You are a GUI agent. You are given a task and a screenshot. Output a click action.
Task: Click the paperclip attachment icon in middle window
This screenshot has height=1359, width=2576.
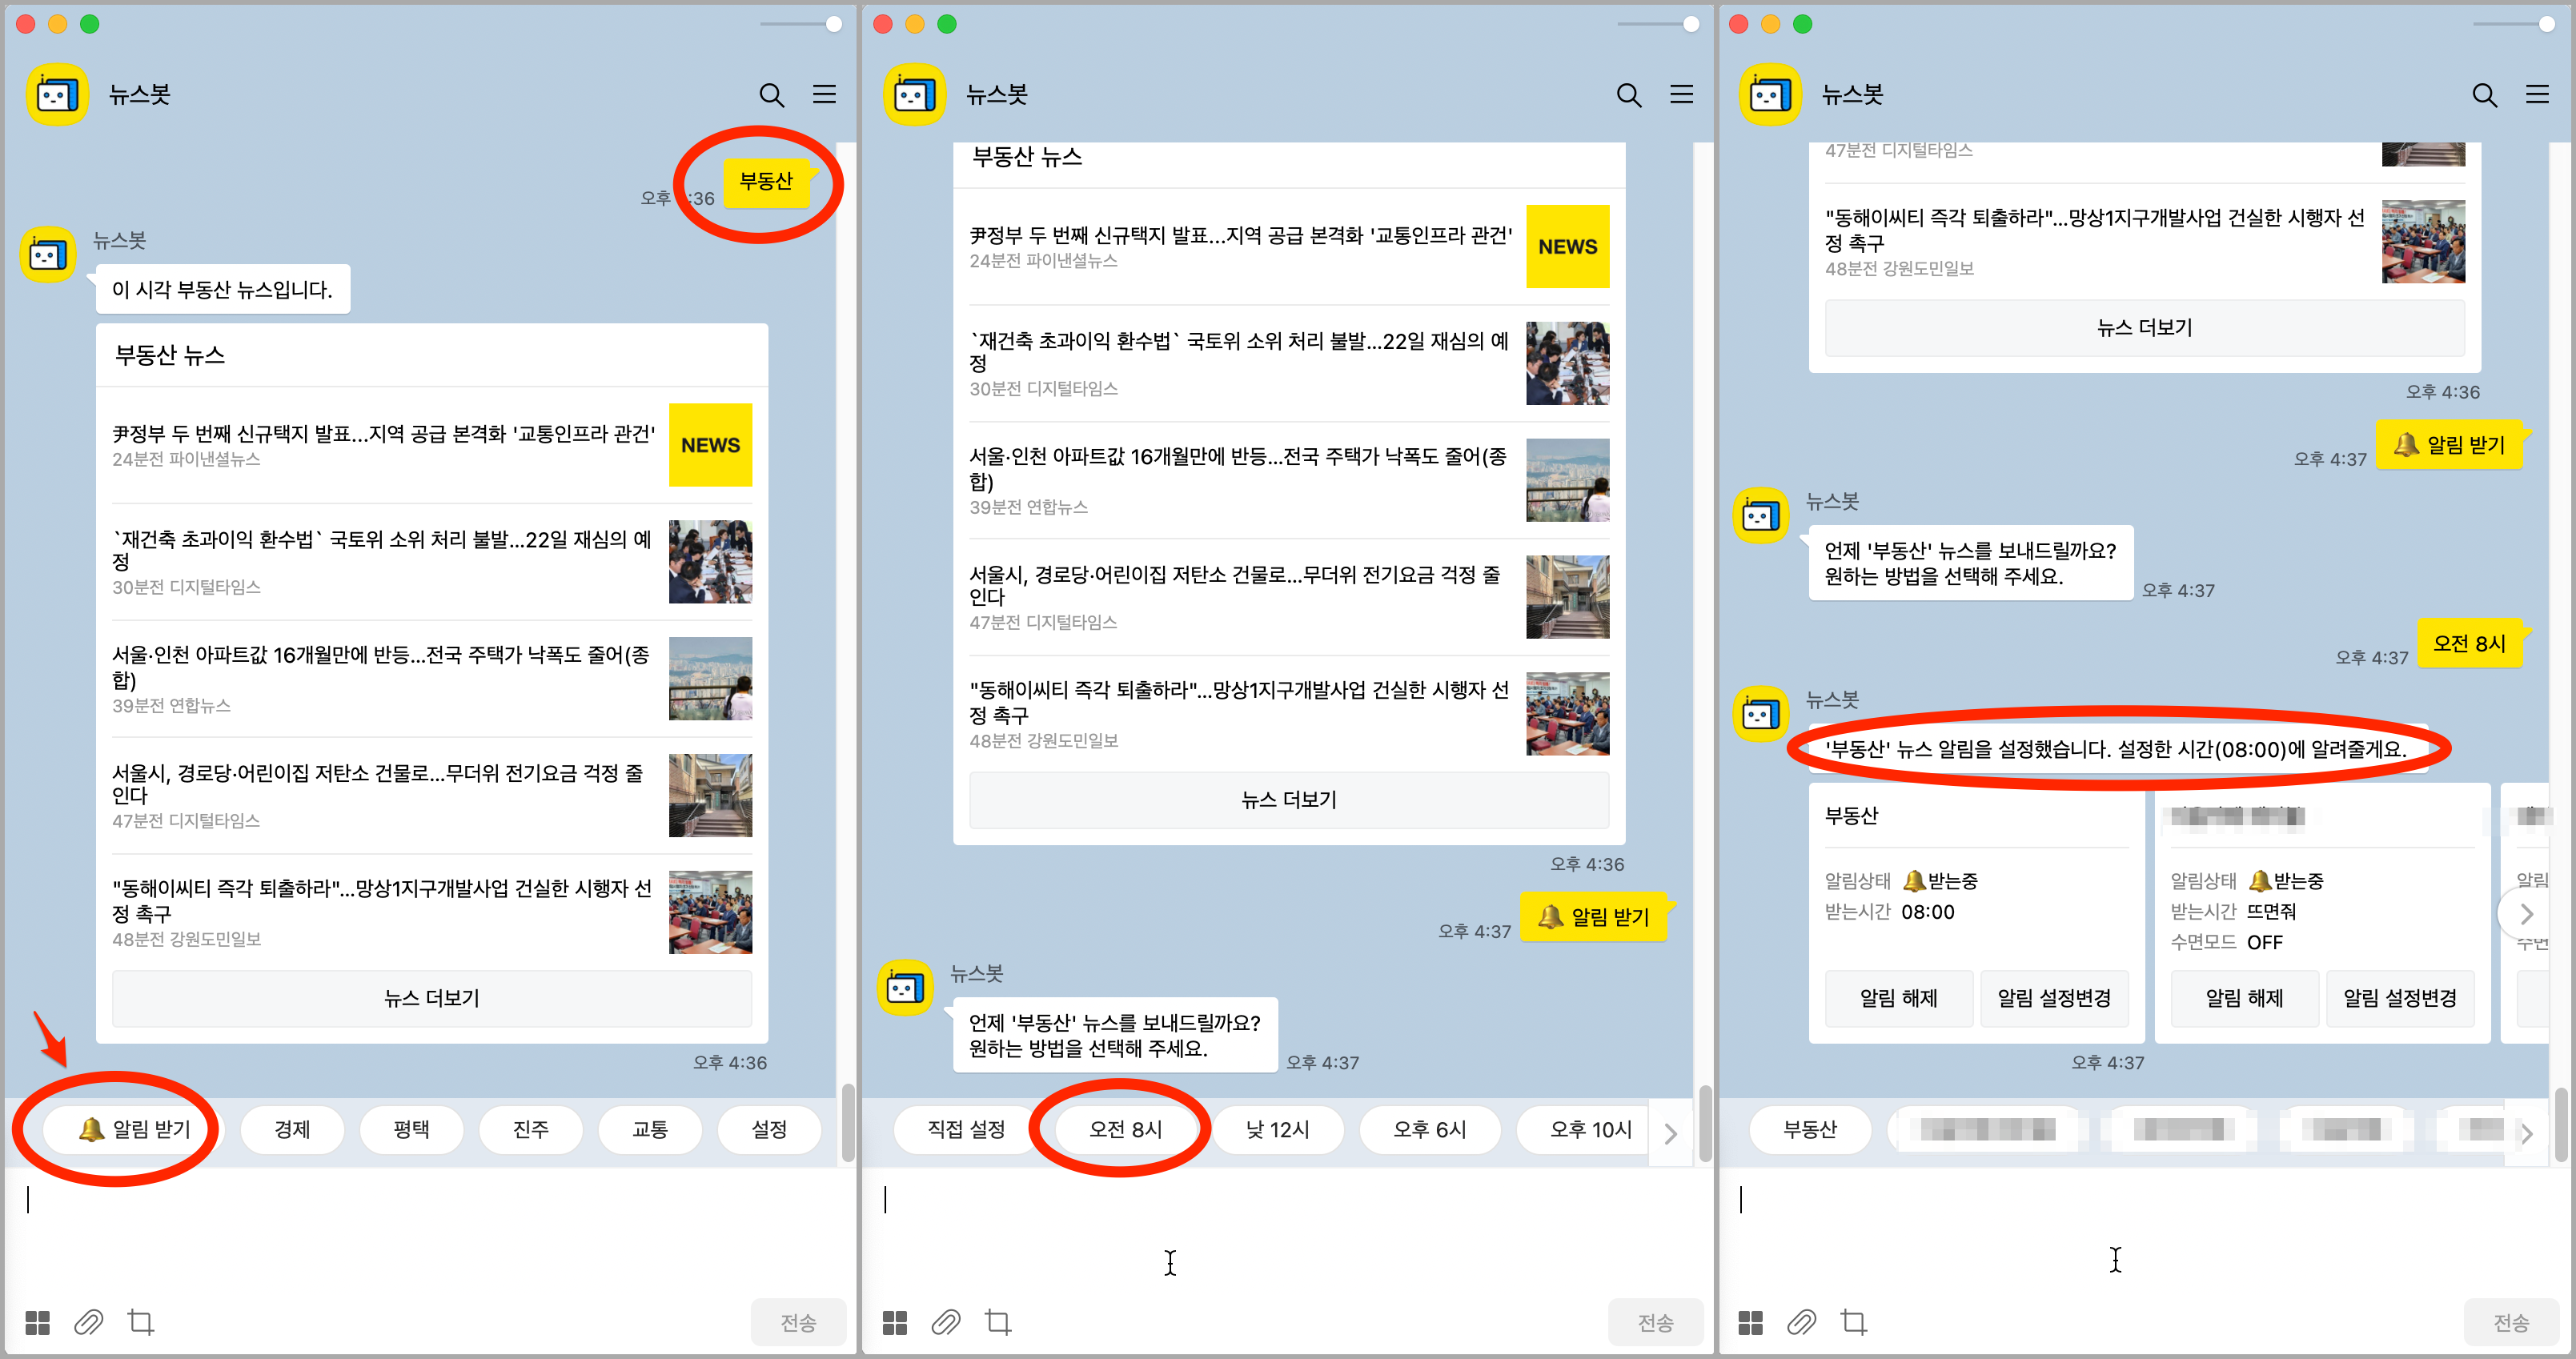point(946,1322)
